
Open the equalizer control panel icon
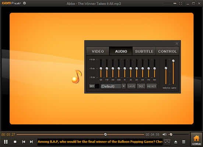(167, 142)
